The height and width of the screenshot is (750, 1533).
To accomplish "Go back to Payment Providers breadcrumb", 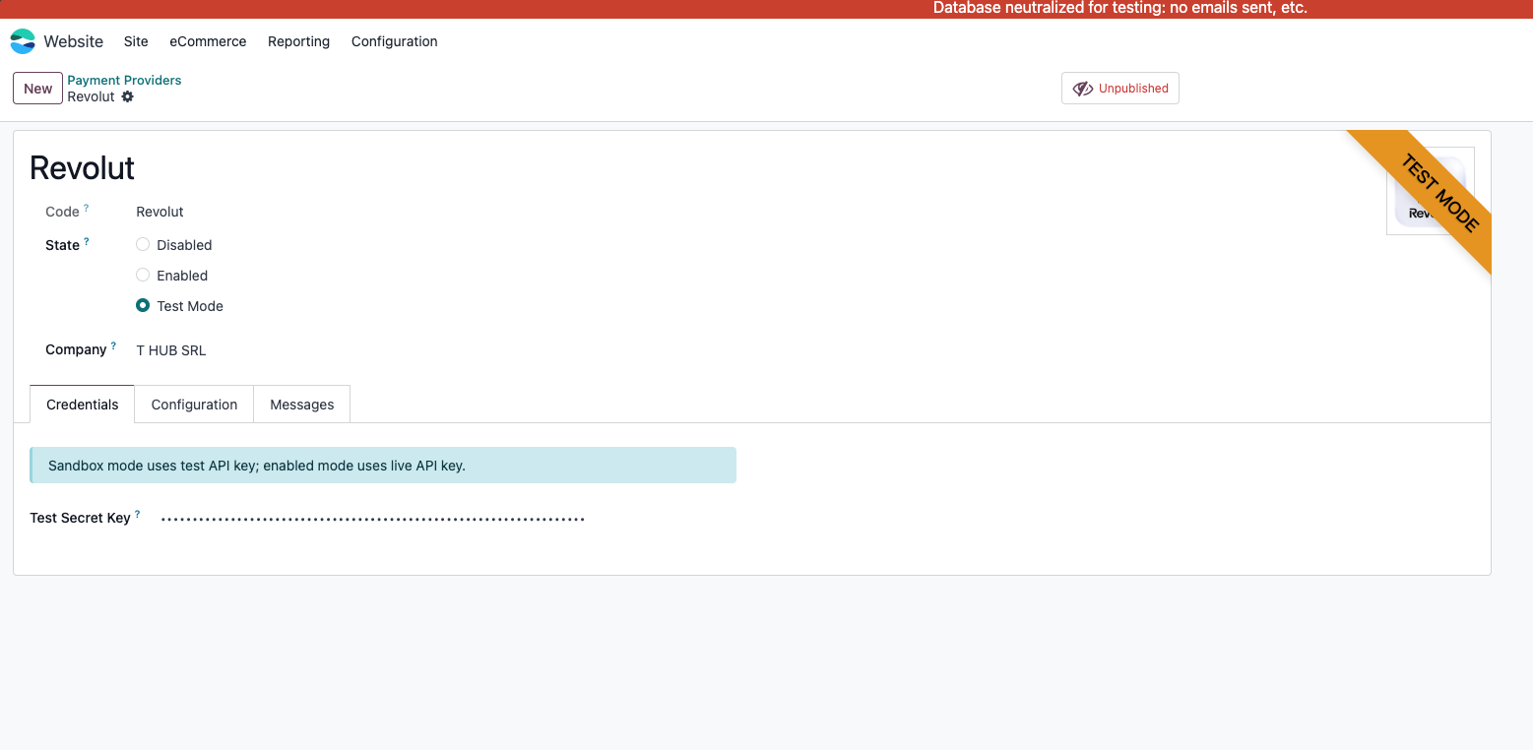I will tap(124, 80).
